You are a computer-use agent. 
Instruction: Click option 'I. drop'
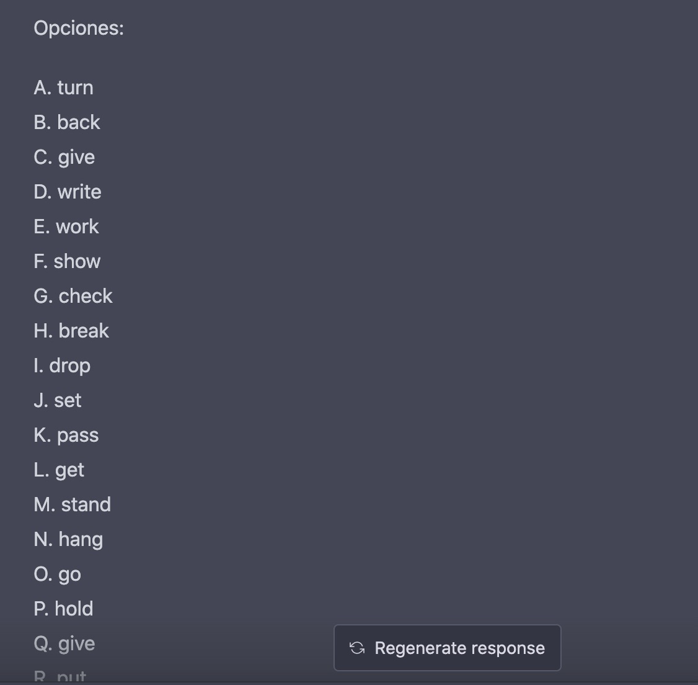click(x=63, y=366)
